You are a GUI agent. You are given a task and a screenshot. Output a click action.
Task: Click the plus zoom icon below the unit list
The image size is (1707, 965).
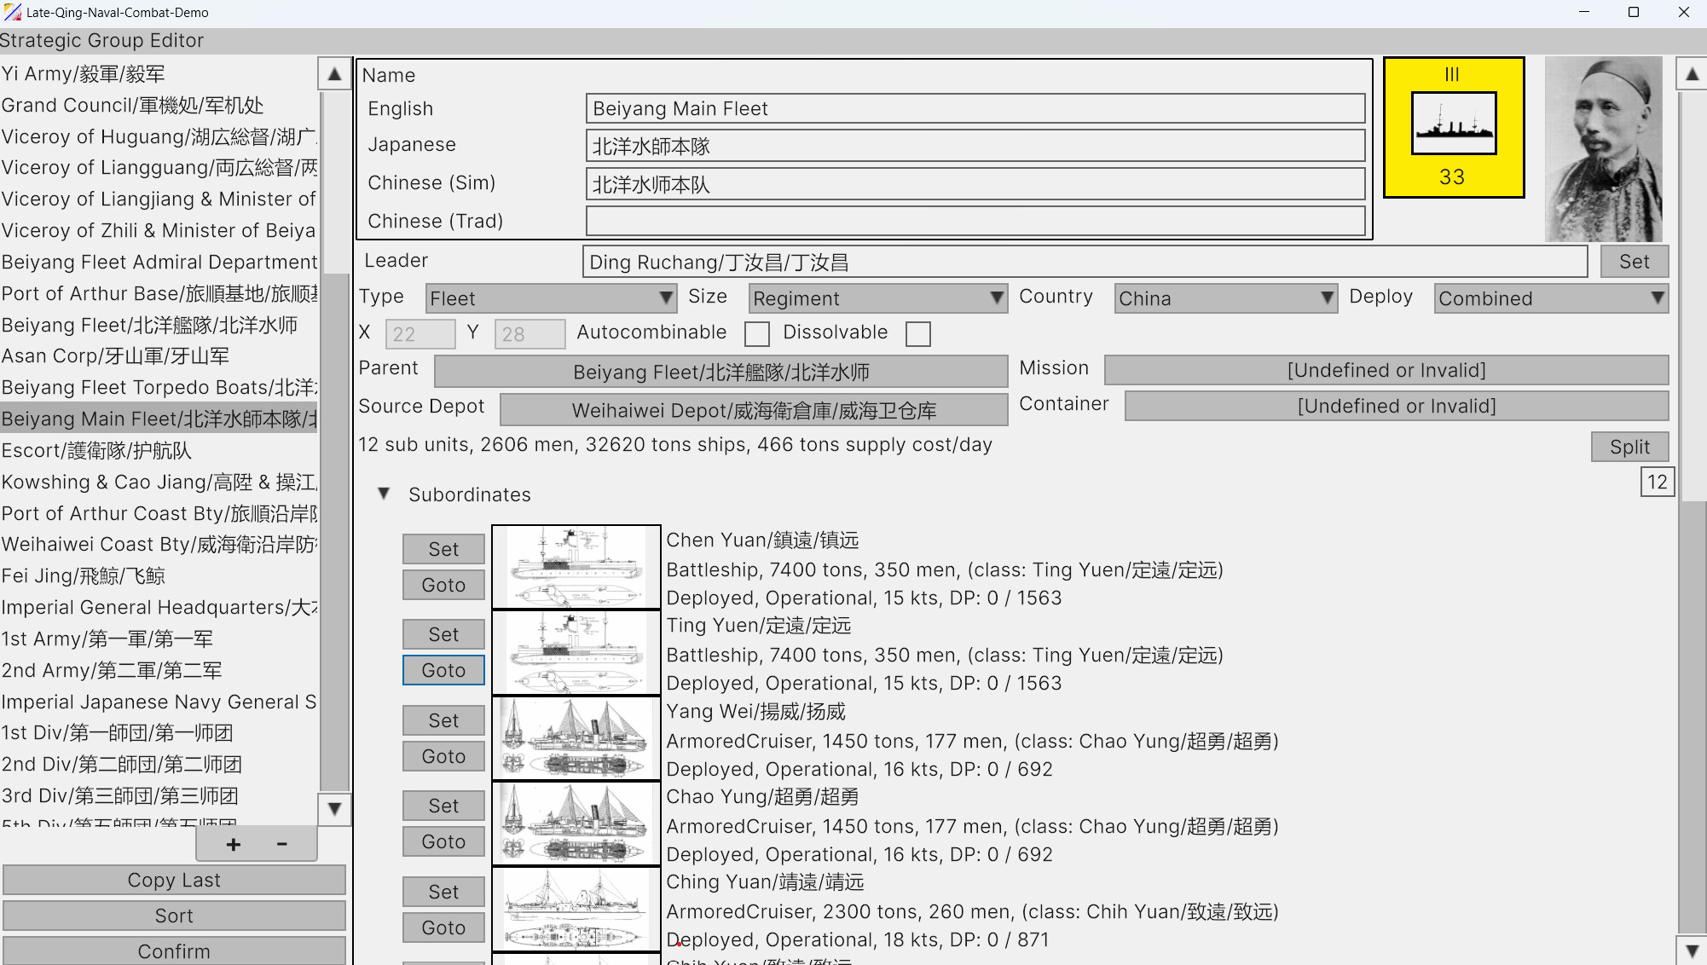click(232, 843)
